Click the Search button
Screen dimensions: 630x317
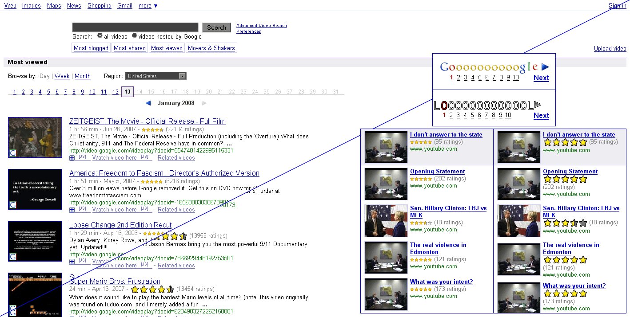pyautogui.click(x=216, y=27)
